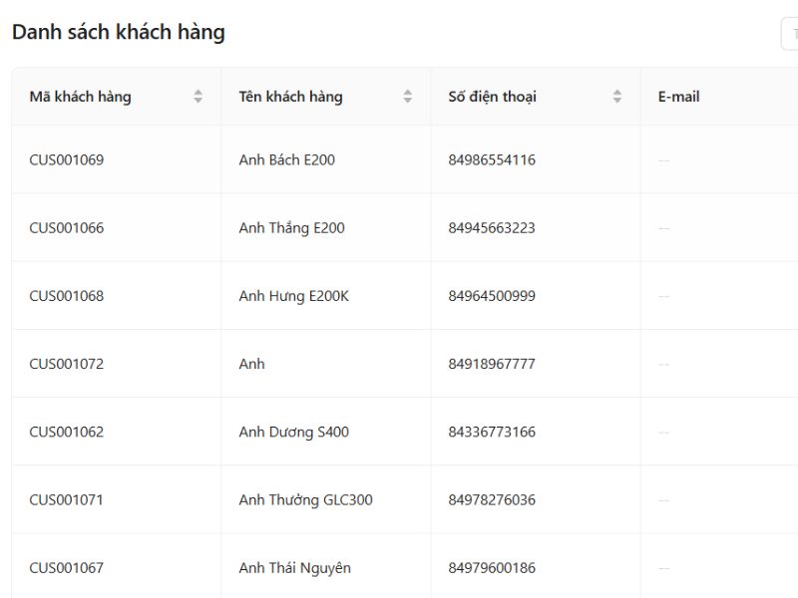Click customer name Anh Thắng E200
Screen dimensions: 798x598
point(289,227)
